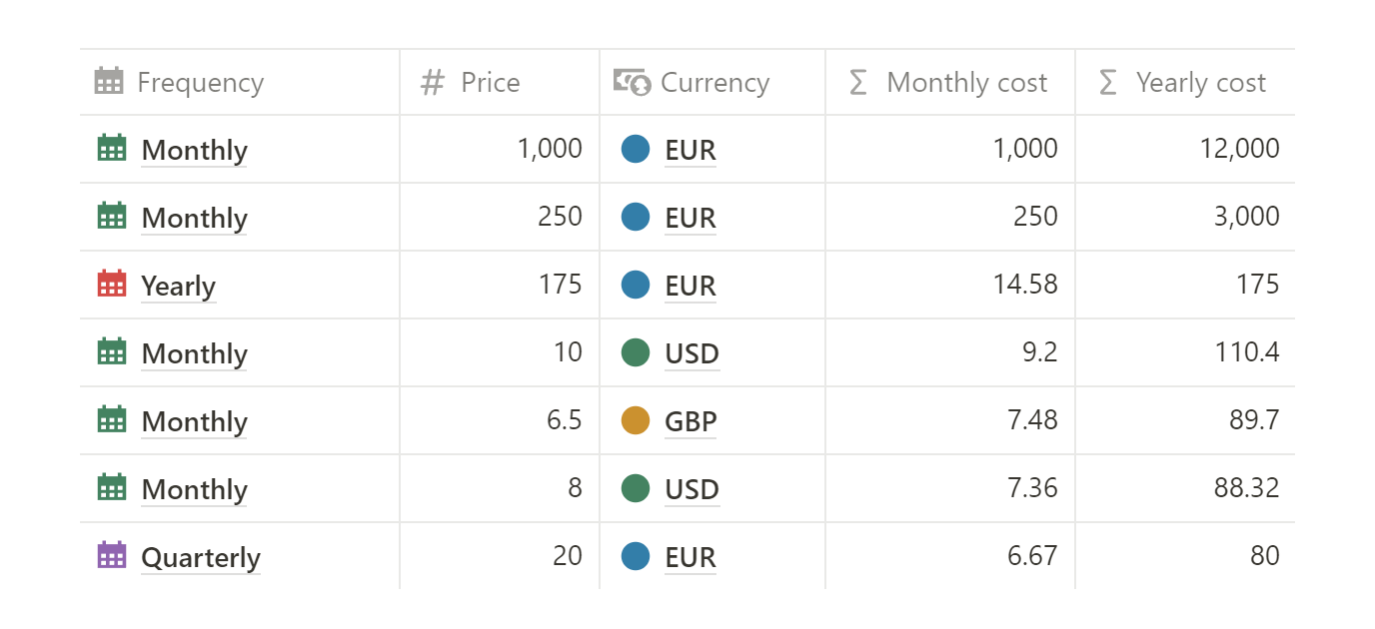Click the green calendar icon on the first Monthly row
1375x629 pixels.
click(113, 148)
